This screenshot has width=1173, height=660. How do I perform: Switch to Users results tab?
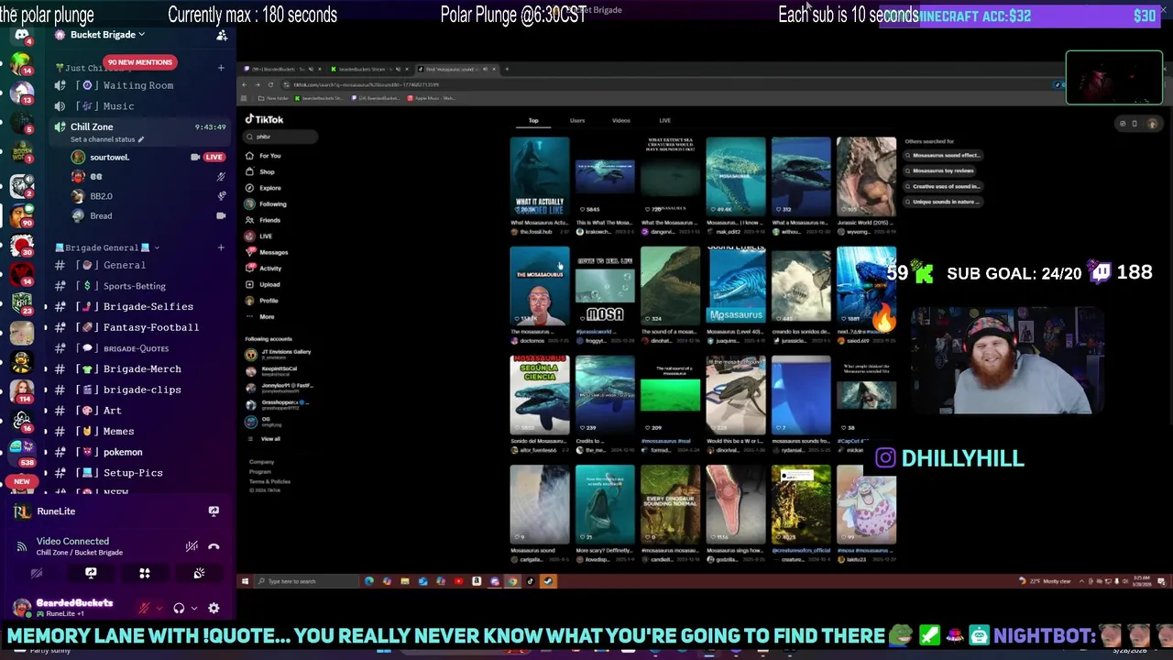pos(577,120)
